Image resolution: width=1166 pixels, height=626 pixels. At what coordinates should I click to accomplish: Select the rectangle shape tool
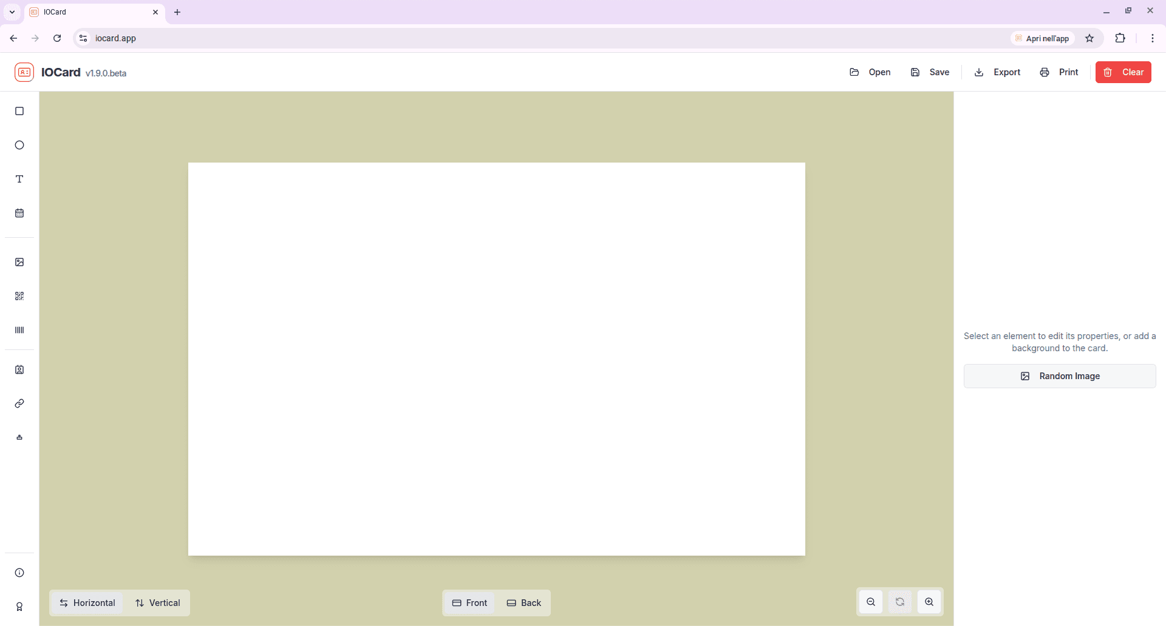click(x=19, y=111)
